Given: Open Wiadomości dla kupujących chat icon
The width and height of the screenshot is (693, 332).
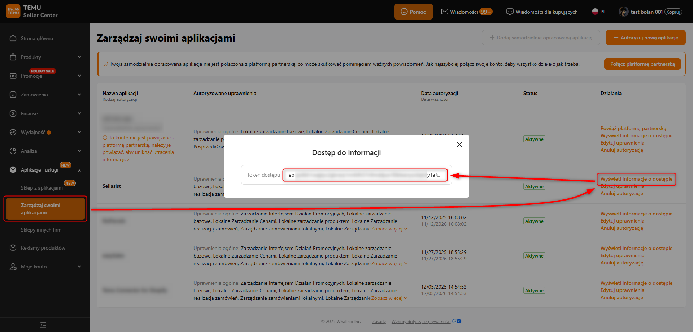Looking at the screenshot, I should point(510,12).
